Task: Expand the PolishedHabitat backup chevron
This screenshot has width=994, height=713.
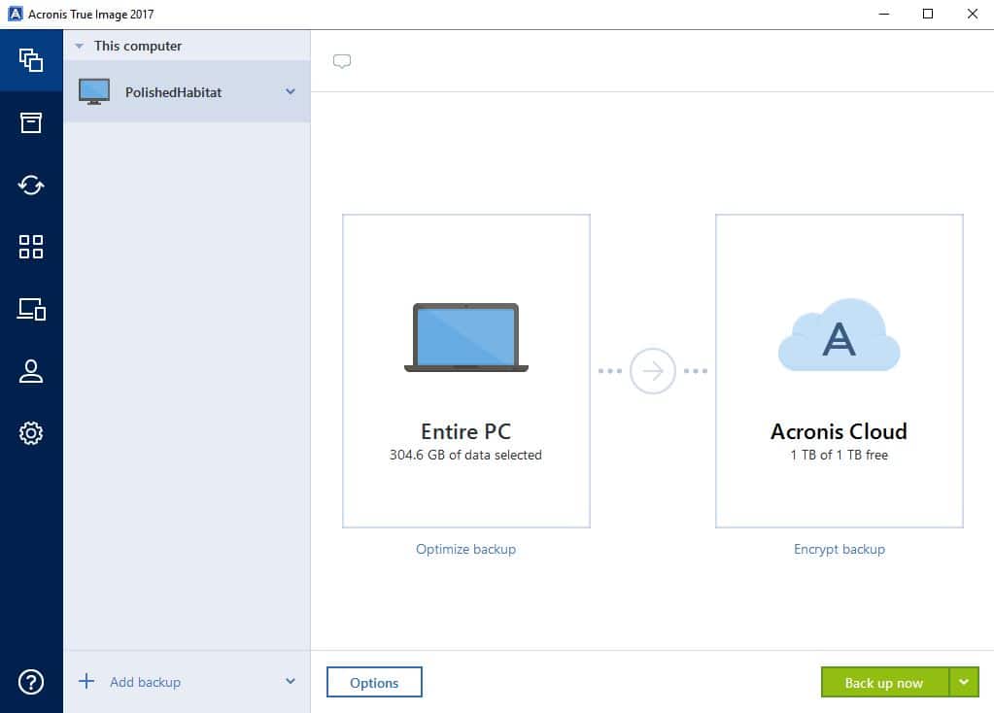Action: click(291, 91)
